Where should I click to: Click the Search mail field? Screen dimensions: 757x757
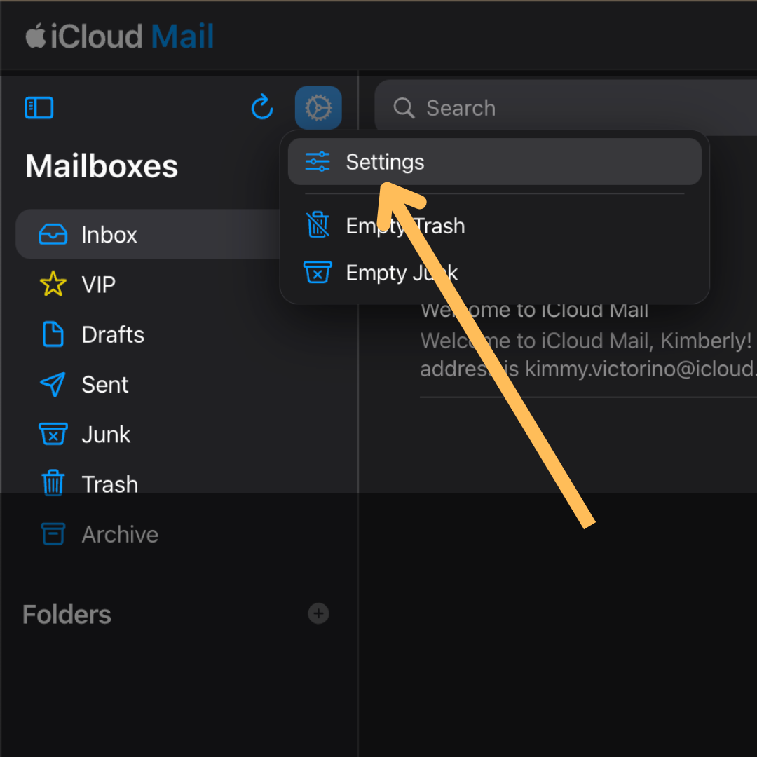click(566, 108)
